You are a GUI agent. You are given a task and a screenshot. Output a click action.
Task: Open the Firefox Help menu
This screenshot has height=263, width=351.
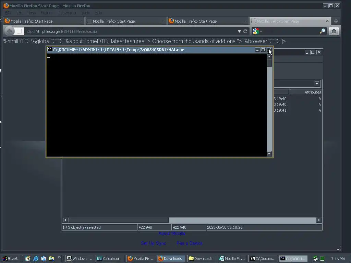pyautogui.click(x=98, y=13)
